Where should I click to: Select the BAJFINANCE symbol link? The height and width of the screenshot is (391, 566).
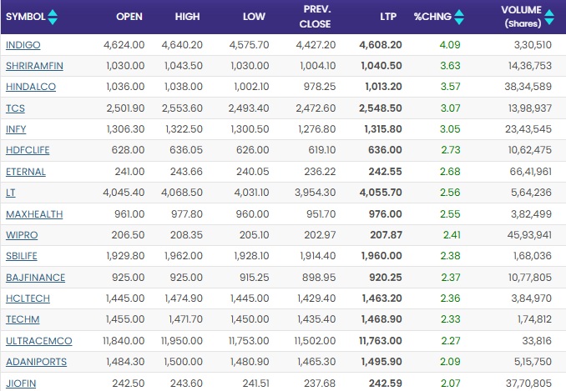(35, 278)
